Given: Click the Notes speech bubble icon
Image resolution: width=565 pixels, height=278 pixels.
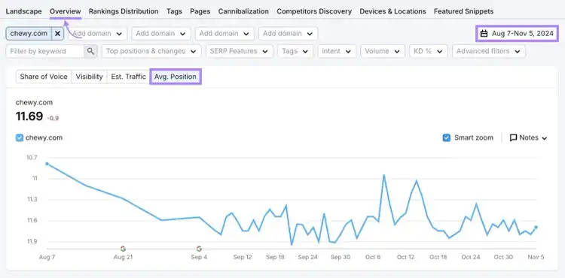Looking at the screenshot, I should point(514,138).
